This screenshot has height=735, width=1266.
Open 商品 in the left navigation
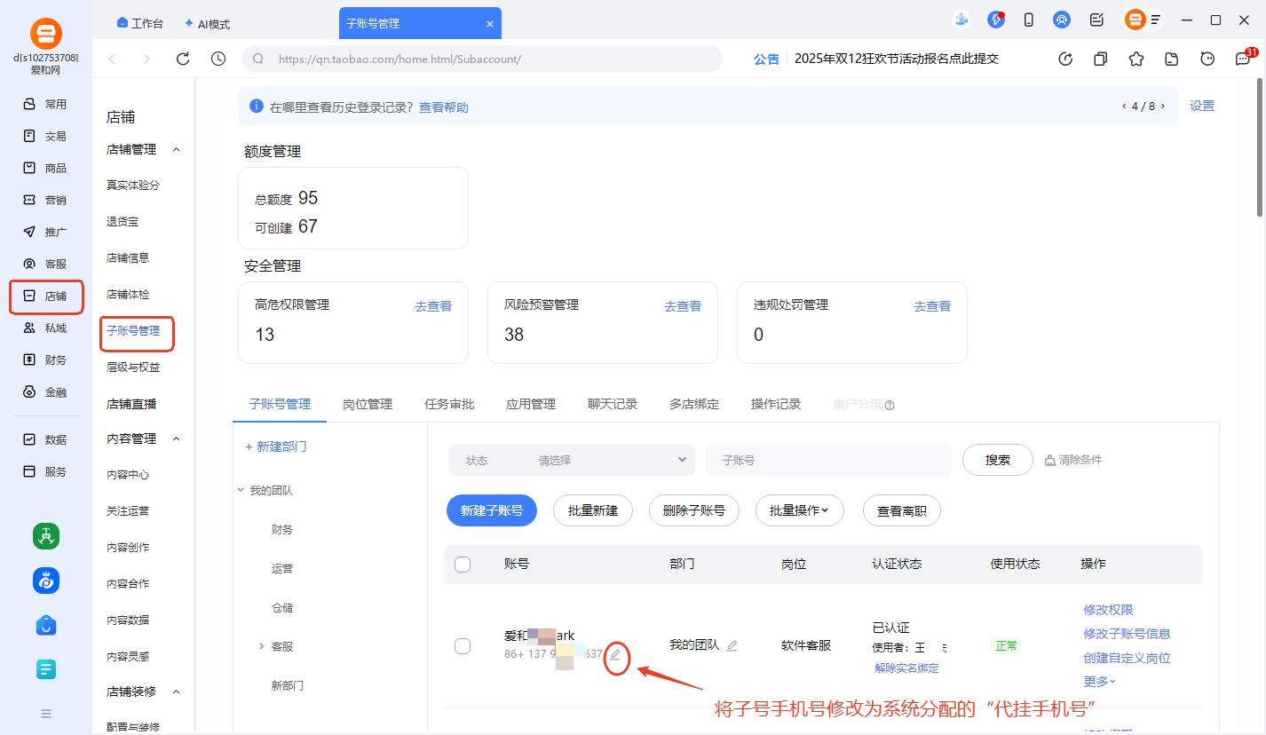[x=46, y=168]
